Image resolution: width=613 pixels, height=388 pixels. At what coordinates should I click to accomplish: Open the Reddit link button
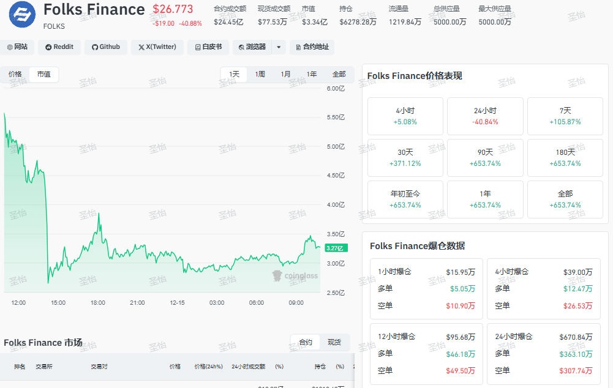59,47
